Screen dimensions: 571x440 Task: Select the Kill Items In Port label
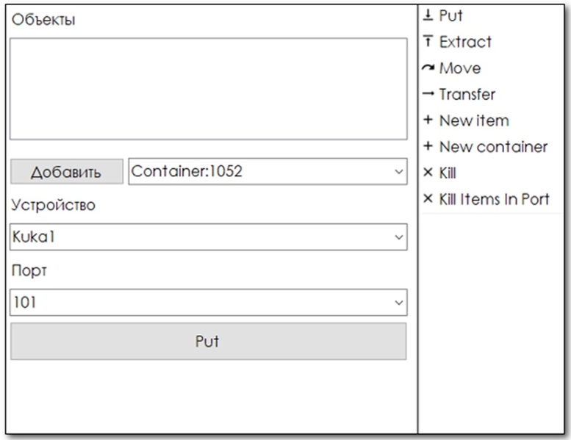(x=494, y=199)
